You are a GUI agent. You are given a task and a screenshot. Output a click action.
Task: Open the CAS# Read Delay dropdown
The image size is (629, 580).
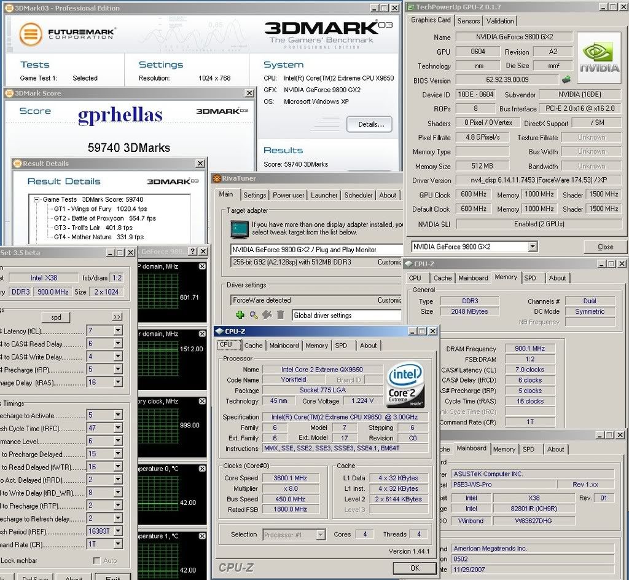click(117, 343)
